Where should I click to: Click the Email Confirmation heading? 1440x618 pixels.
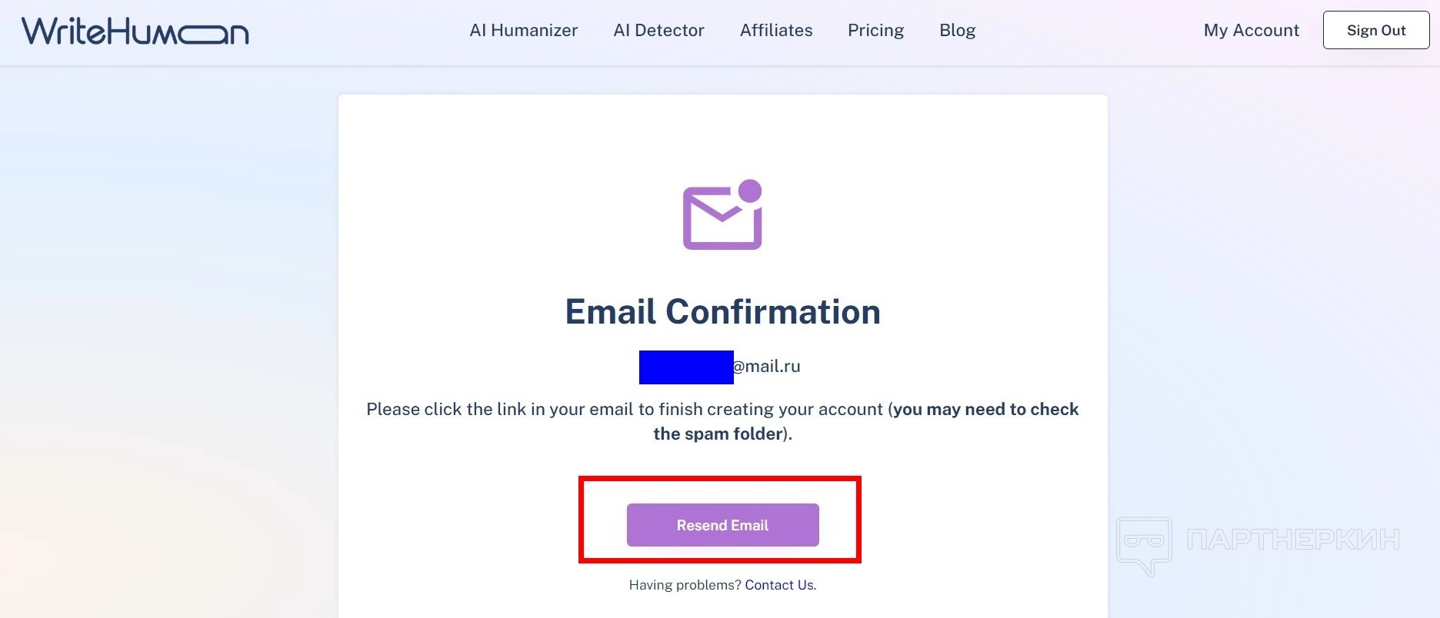tap(722, 312)
